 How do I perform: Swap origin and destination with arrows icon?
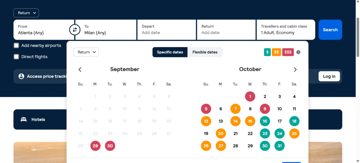(74, 30)
